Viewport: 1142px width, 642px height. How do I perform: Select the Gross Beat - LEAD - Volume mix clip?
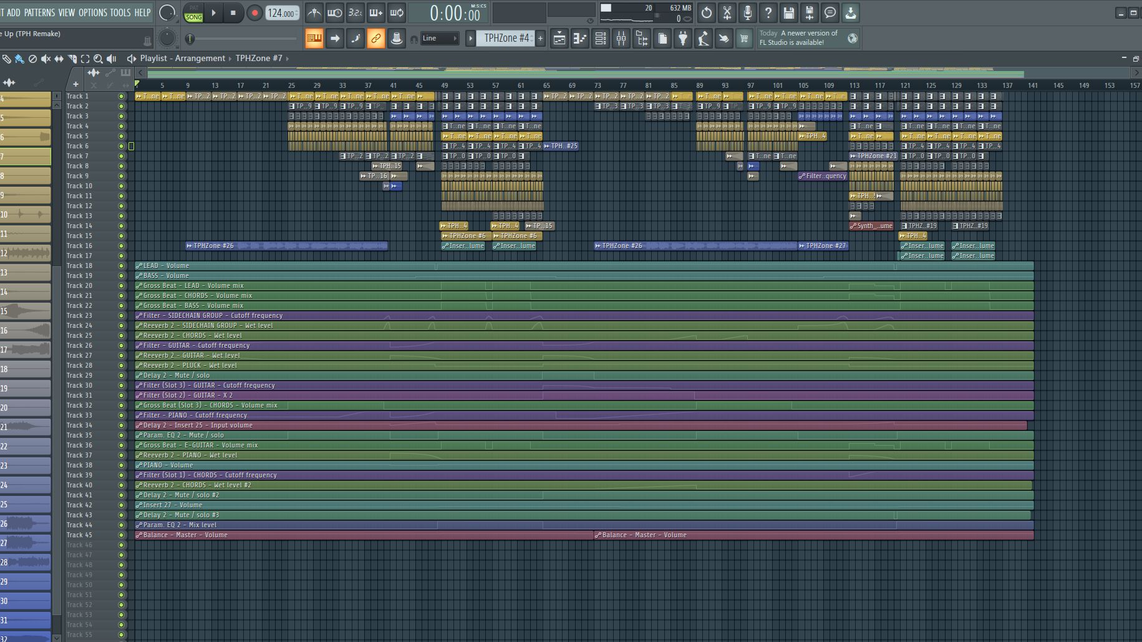(584, 286)
